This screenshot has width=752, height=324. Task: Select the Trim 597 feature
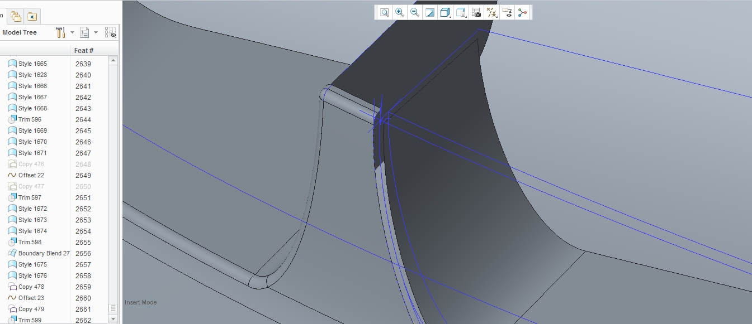point(30,197)
